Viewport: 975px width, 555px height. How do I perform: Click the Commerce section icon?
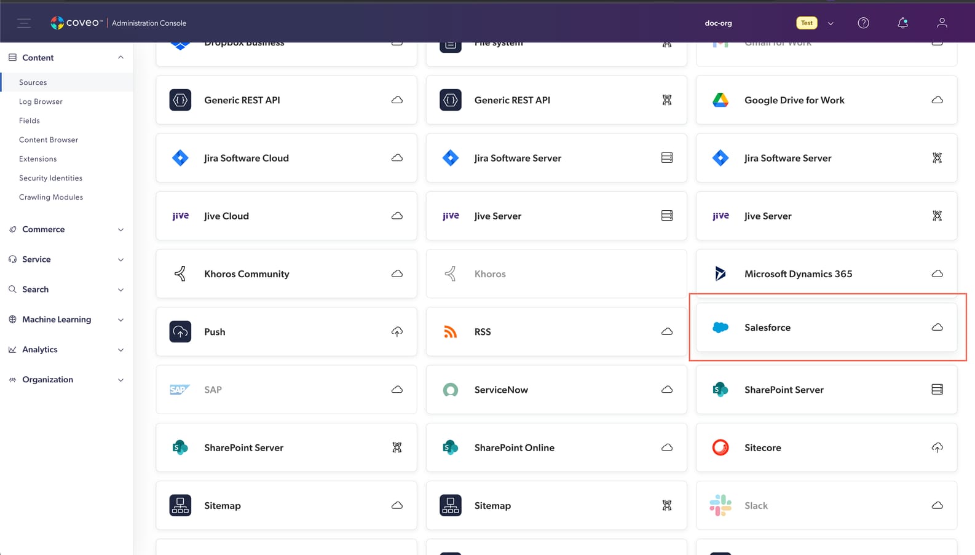point(12,229)
